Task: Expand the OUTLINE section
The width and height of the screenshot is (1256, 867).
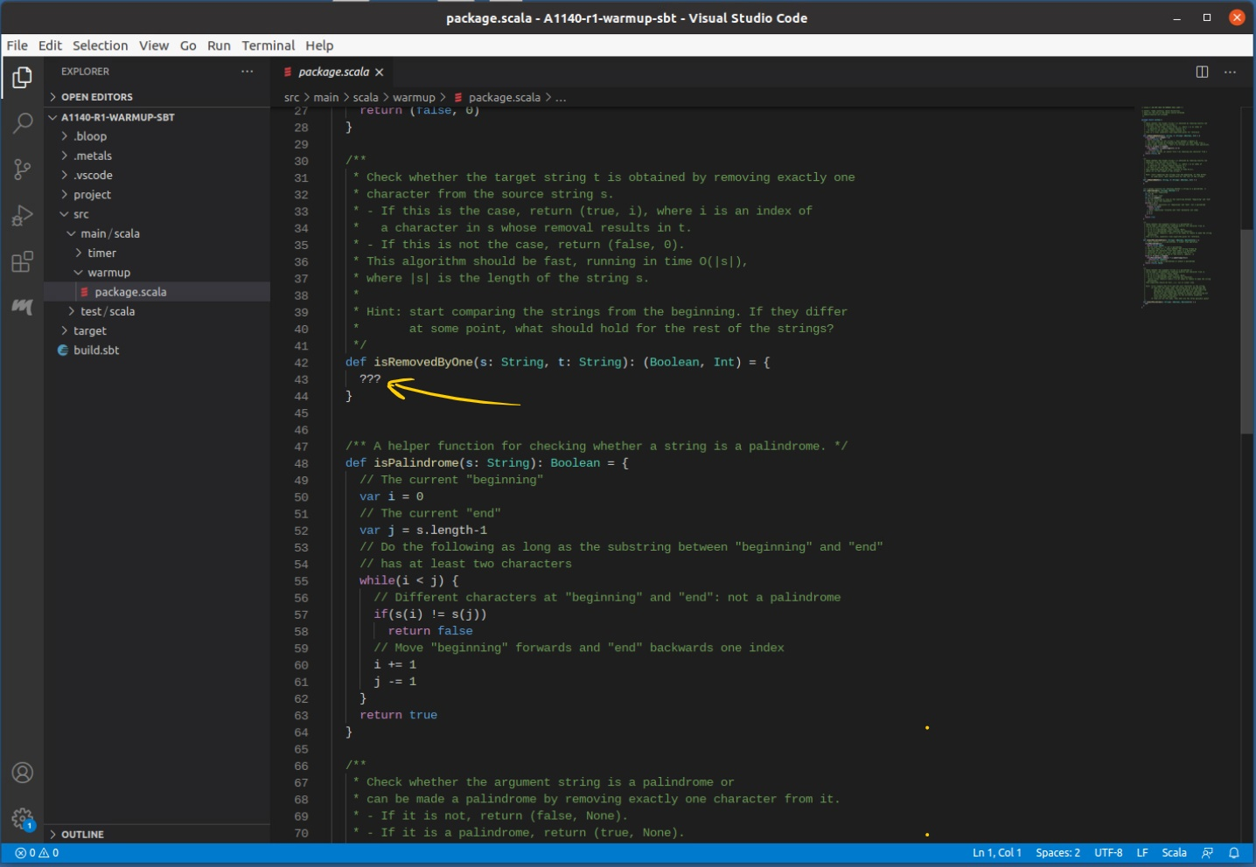Action: click(x=82, y=835)
